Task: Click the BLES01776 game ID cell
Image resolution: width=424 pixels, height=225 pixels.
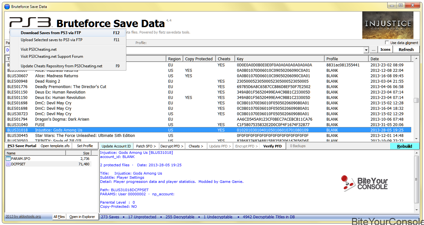Action: click(x=17, y=87)
